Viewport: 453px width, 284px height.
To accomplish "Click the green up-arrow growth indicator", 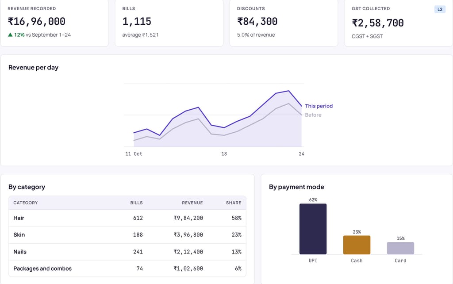I will (11, 35).
